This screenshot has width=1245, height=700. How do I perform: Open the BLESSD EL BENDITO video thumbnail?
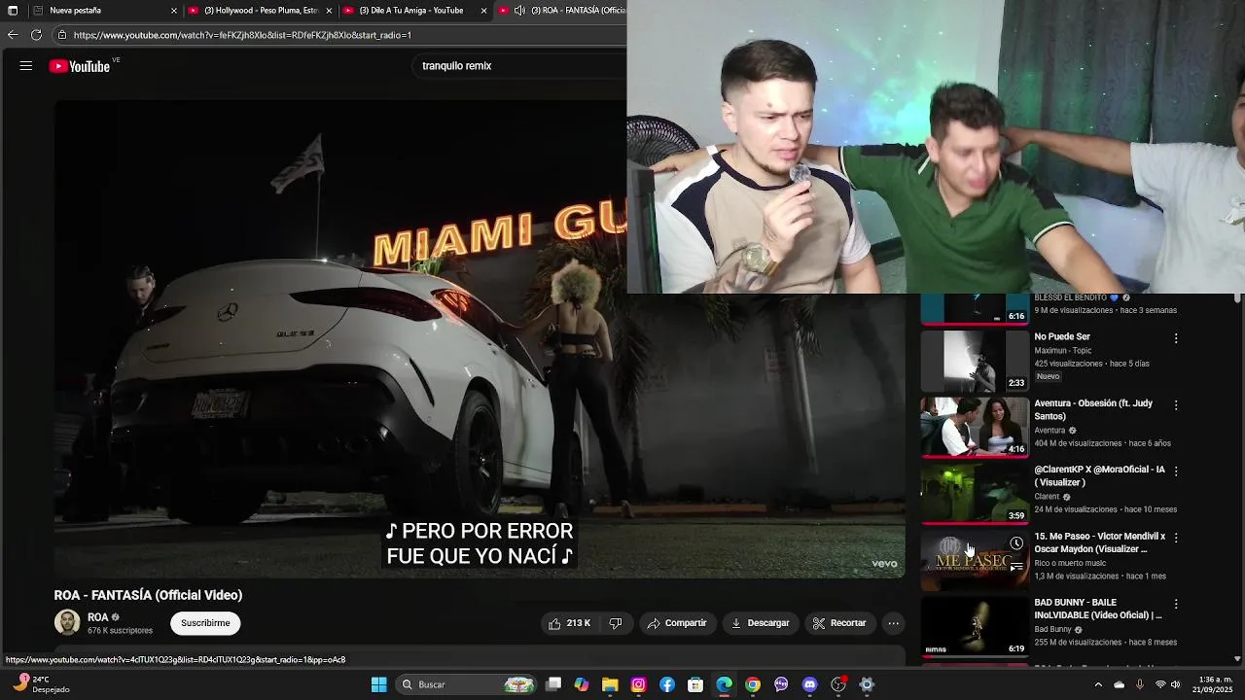[x=975, y=308]
